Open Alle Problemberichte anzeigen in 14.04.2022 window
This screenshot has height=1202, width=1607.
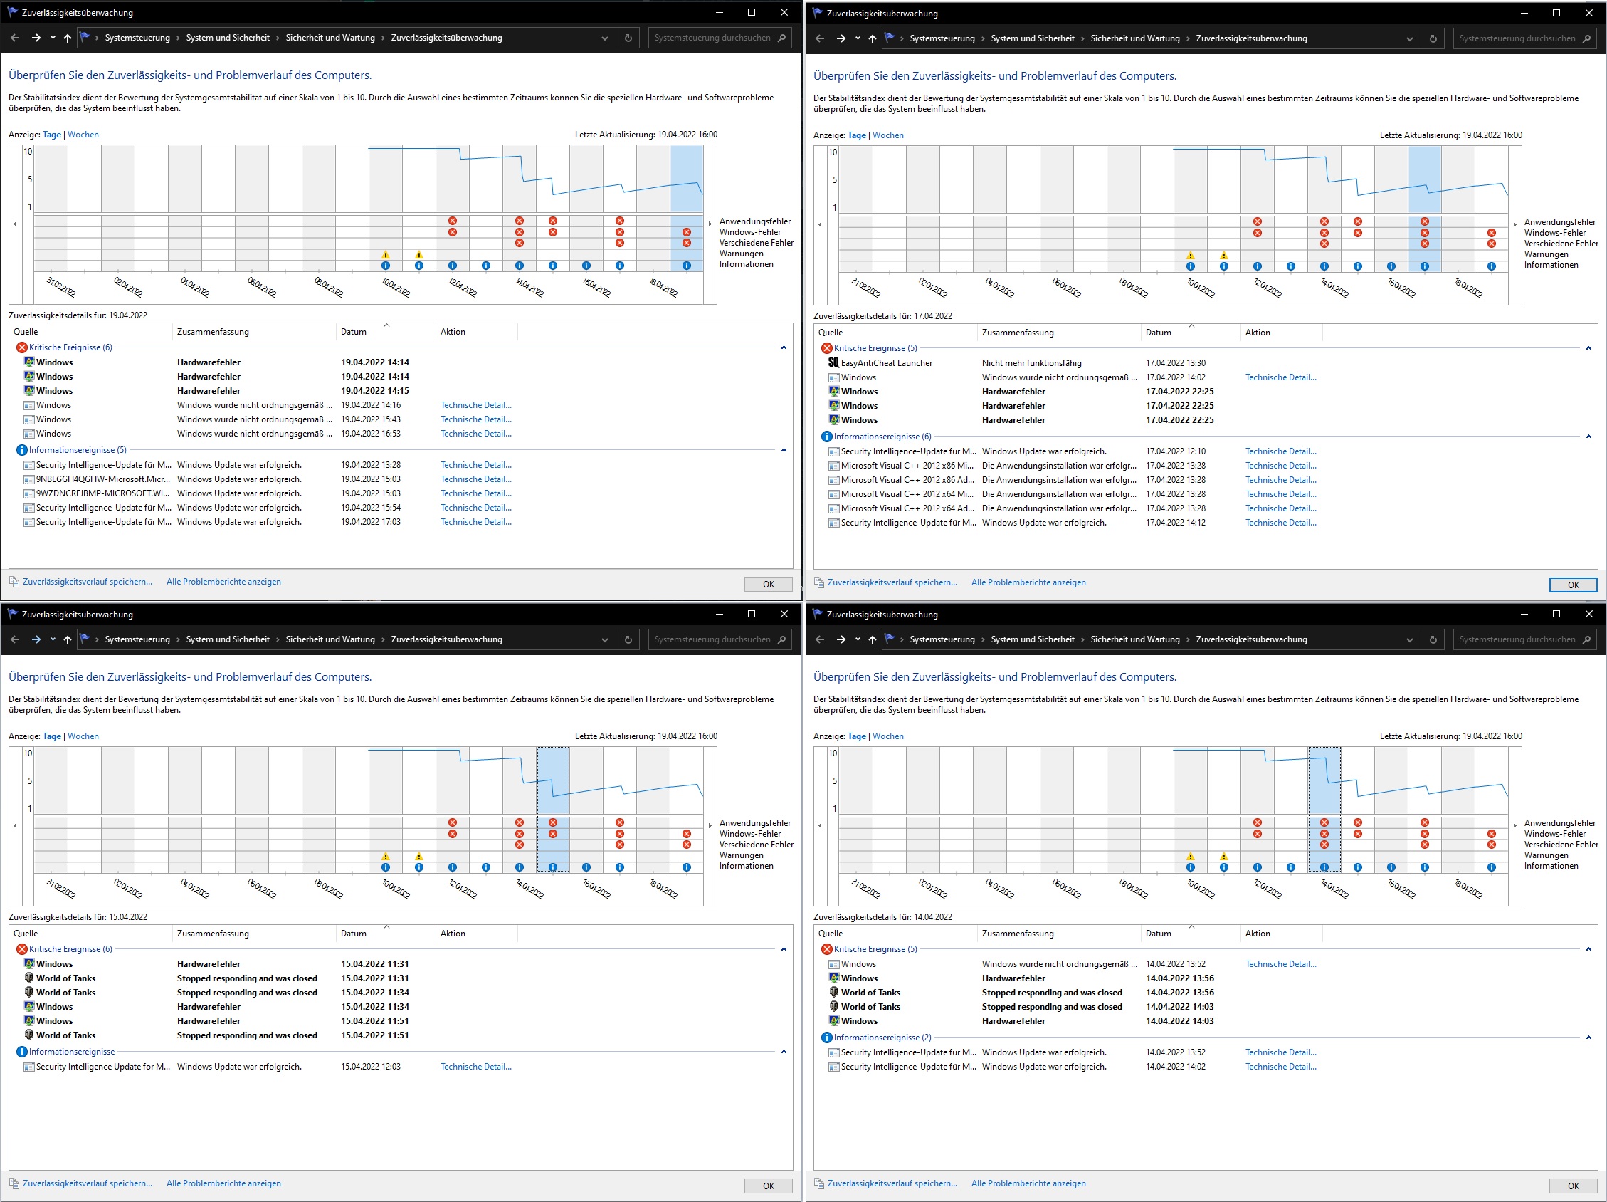tap(1028, 1183)
